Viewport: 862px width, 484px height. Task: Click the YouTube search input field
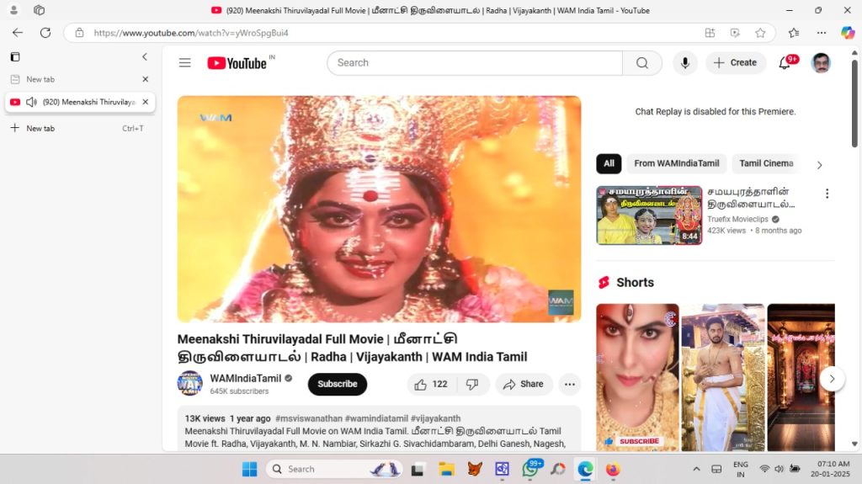click(x=476, y=62)
